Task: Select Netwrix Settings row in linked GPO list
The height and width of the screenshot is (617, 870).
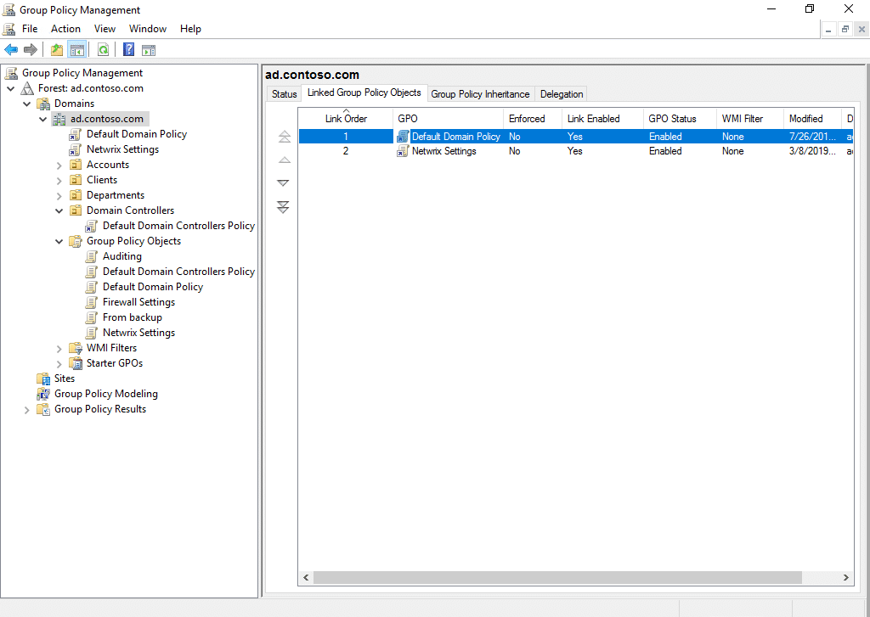Action: point(576,151)
